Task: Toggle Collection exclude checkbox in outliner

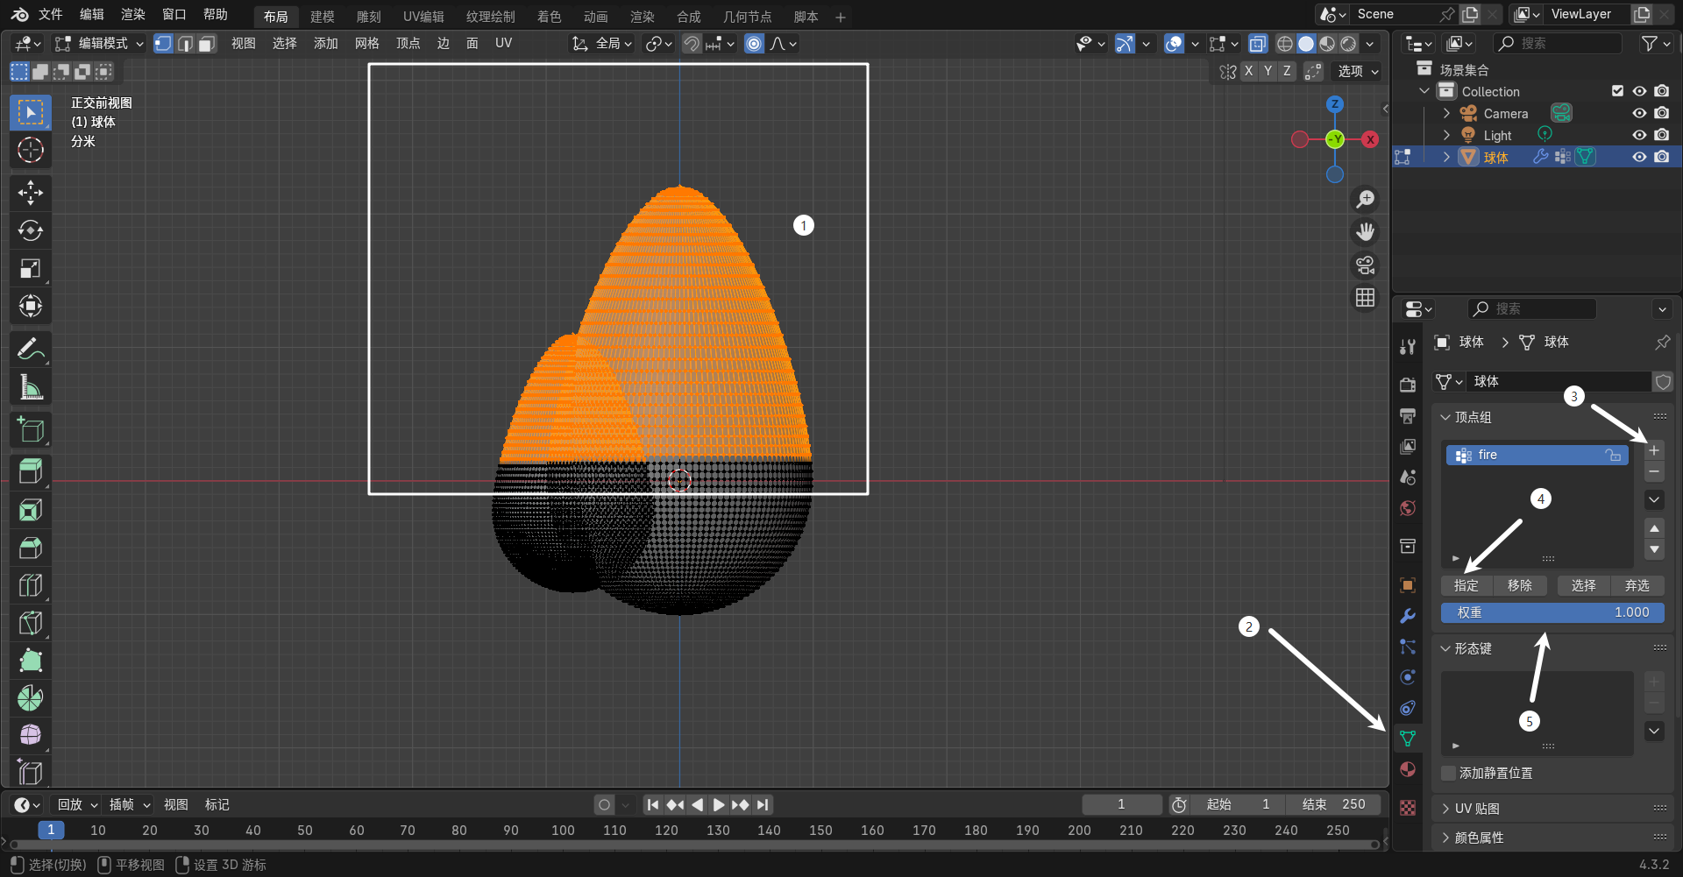Action: coord(1617,91)
